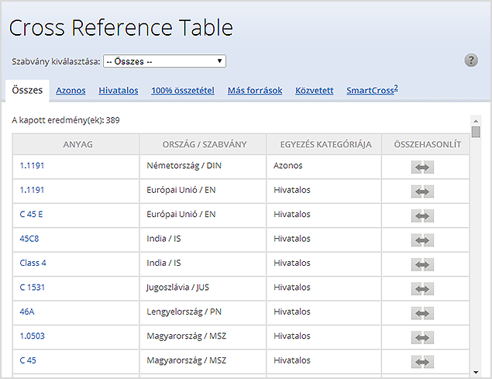Click the ANYAG column header

[76, 144]
